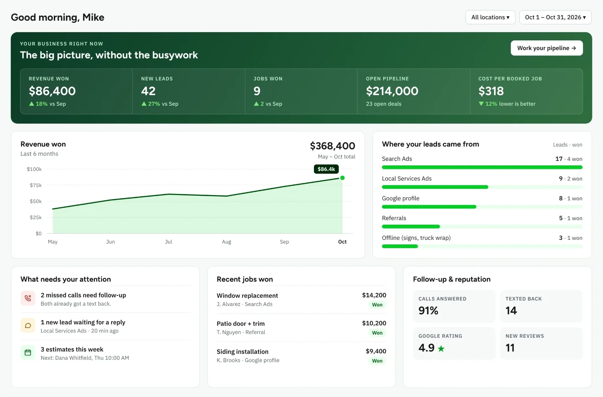
Task: Click the Search Ads progress bar
Action: tap(482, 167)
